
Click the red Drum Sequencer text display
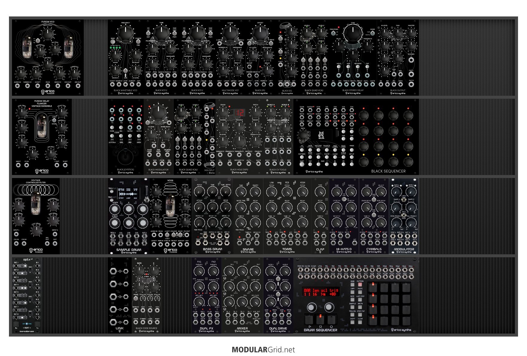pyautogui.click(x=321, y=292)
